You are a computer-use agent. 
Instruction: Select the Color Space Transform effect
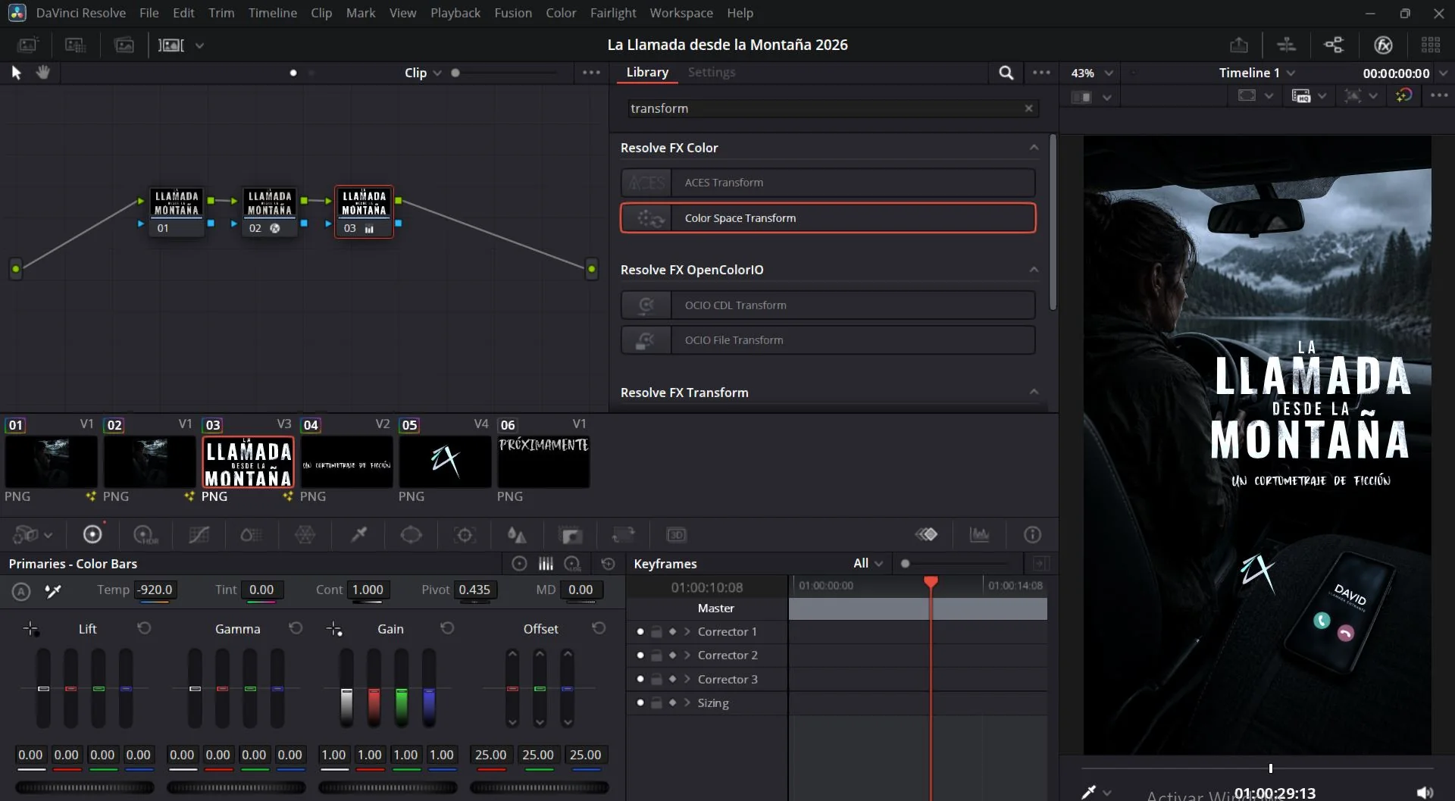(x=828, y=218)
